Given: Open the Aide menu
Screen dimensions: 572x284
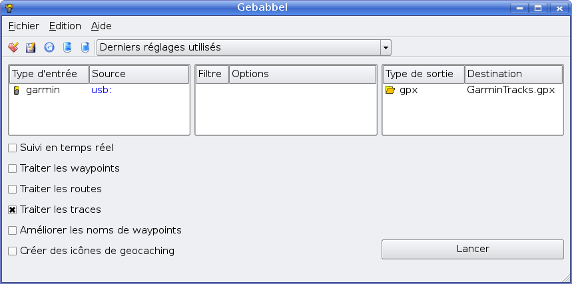Looking at the screenshot, I should [x=101, y=26].
